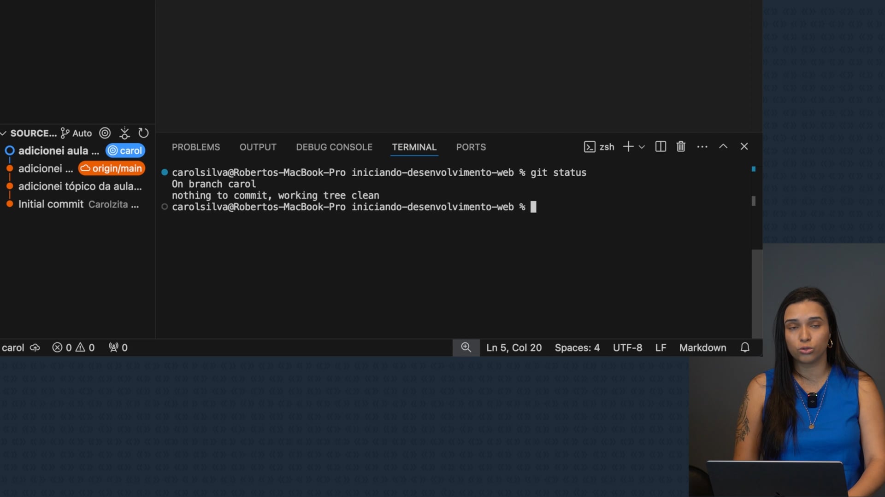Open the launch profile dropdown next to plus
The image size is (885, 497).
click(x=642, y=147)
